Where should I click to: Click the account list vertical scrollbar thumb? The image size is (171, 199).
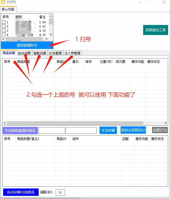[x=51, y=21]
